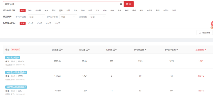Pick the 电视剧 category filter
Screen dimensions: 213x97
click(150, 10)
